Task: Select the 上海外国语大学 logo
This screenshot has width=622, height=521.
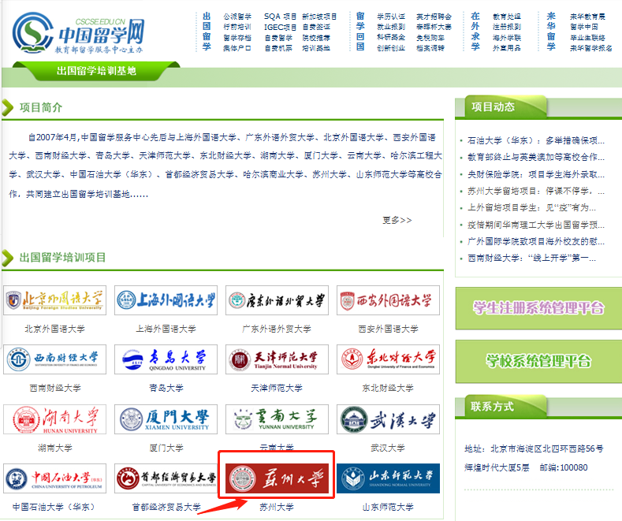Action: tap(166, 300)
